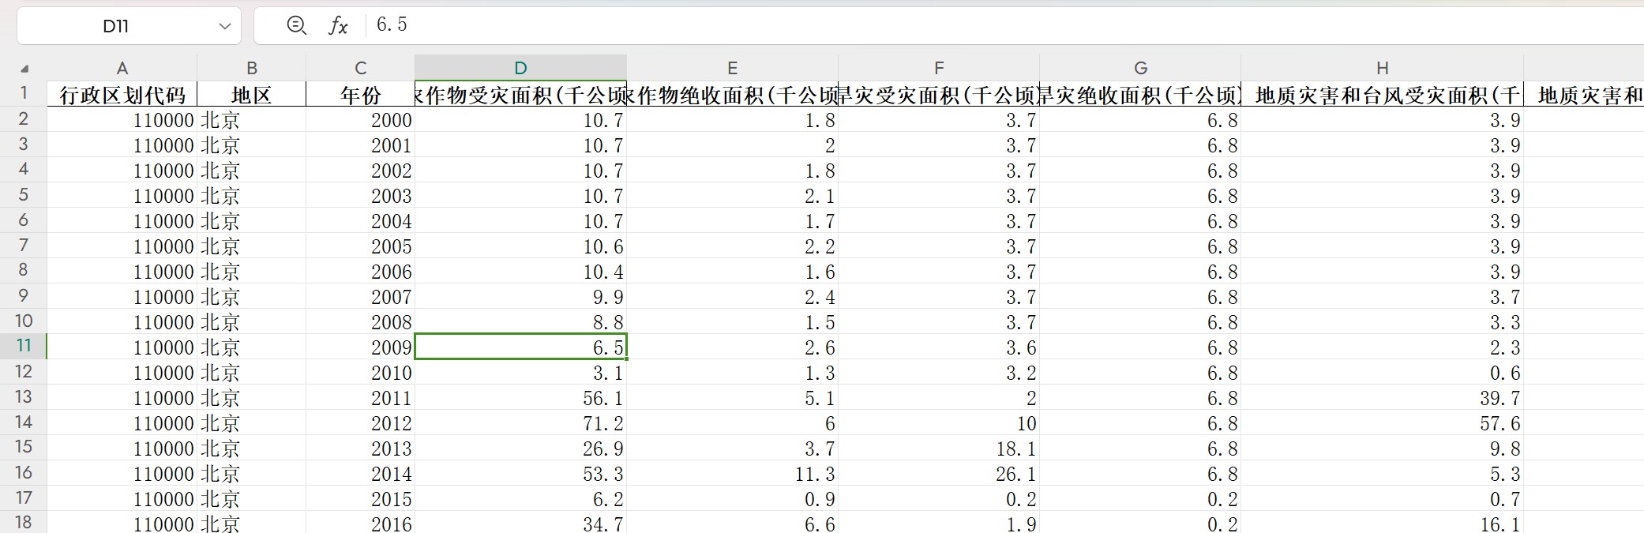
Task: Select column H header
Action: pyautogui.click(x=1383, y=68)
